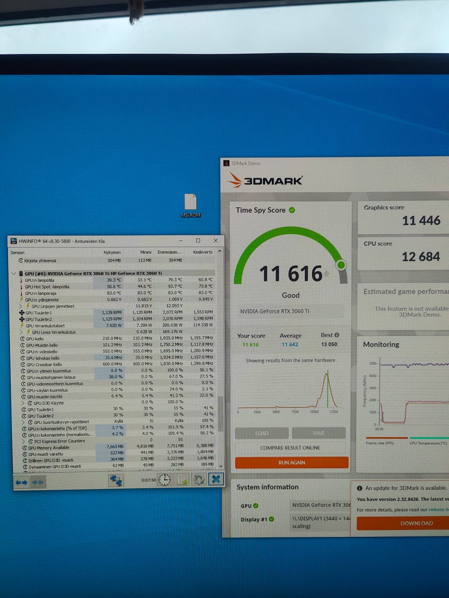Click the HWiNFO title bar app icon
Image resolution: width=449 pixels, height=598 pixels.
pos(14,241)
